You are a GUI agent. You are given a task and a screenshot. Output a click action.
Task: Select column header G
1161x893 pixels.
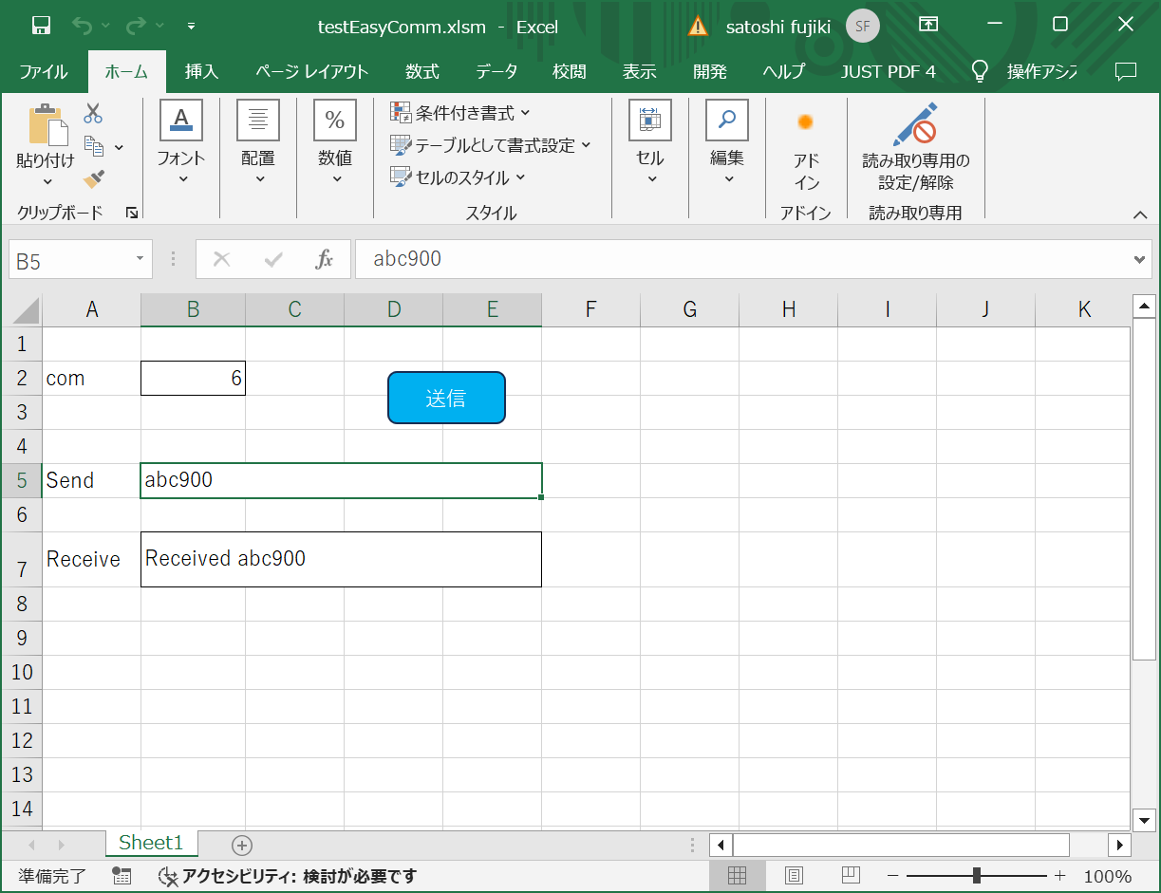point(690,309)
